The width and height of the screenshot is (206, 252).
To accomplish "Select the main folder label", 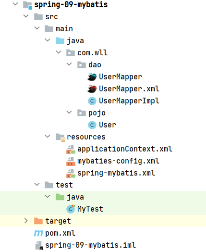I will [64, 29].
